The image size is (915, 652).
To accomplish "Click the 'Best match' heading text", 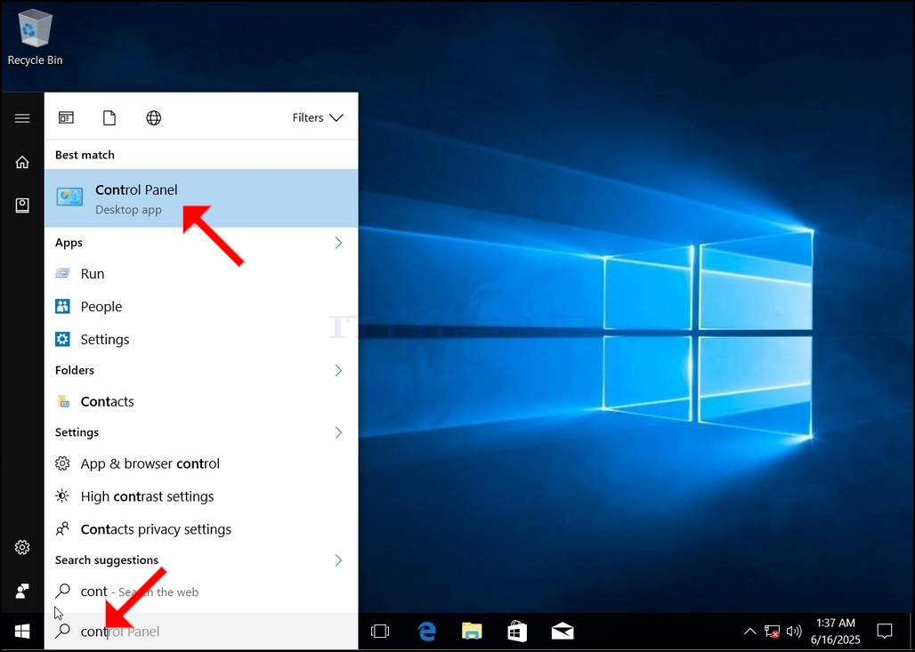I will point(85,155).
